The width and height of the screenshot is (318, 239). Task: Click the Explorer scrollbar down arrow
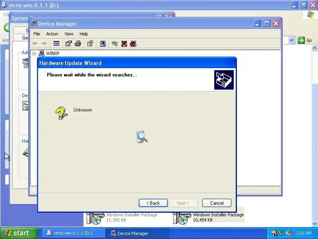(314, 223)
